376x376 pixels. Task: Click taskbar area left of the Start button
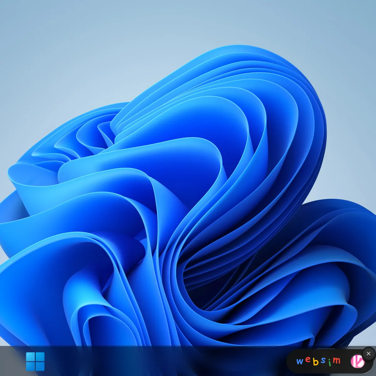(x=13, y=361)
